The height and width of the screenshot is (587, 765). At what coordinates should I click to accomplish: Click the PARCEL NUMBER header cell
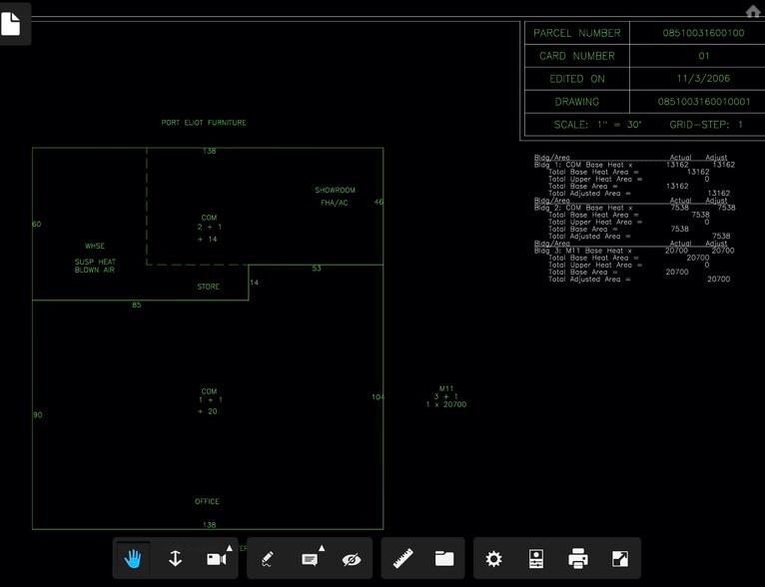click(x=577, y=33)
